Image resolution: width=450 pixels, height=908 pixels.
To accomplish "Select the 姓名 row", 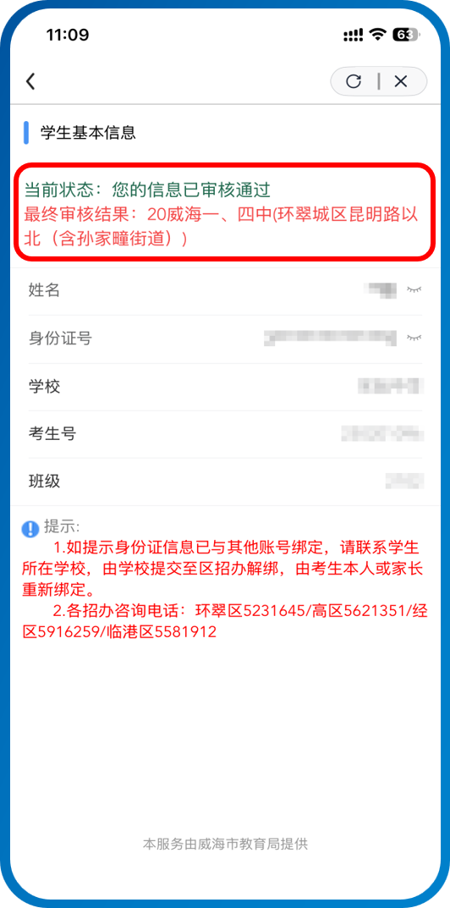I will pos(225,290).
